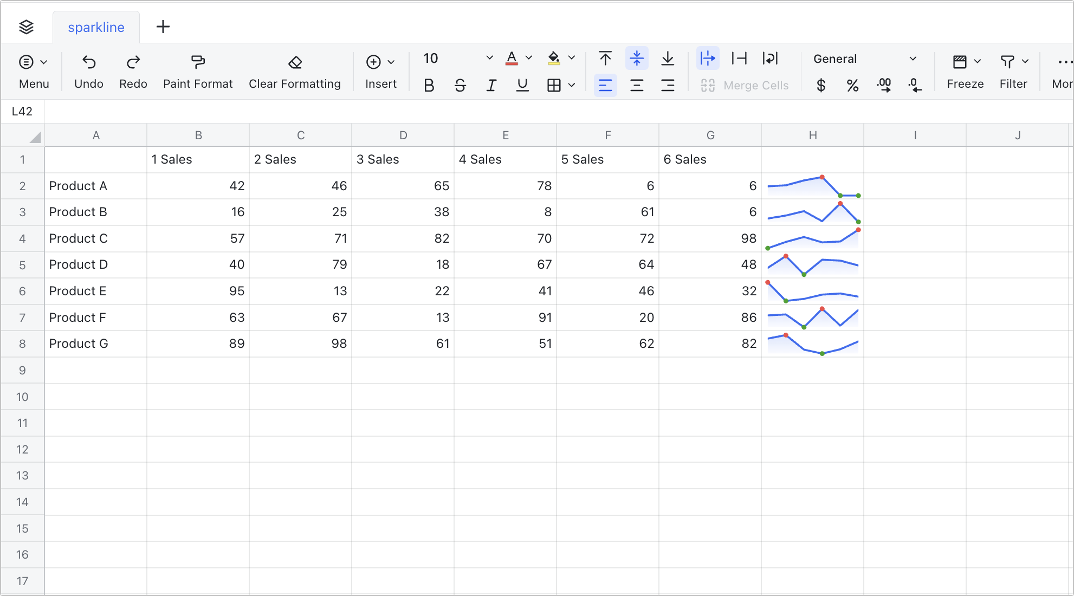
Task: Expand the Insert dropdown arrow
Action: 391,62
